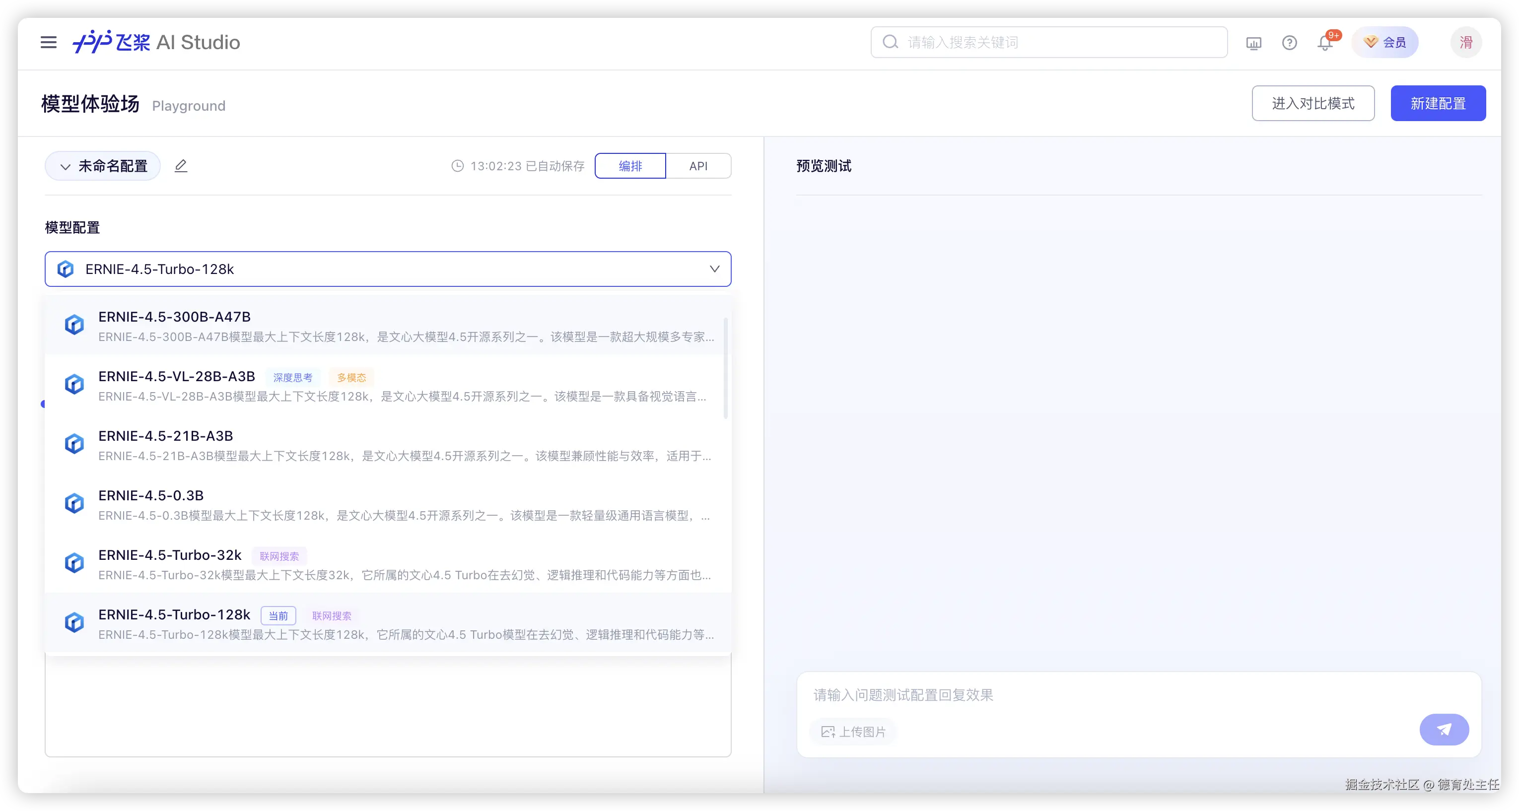Click the send message paper plane button
The height and width of the screenshot is (811, 1519).
1444,730
